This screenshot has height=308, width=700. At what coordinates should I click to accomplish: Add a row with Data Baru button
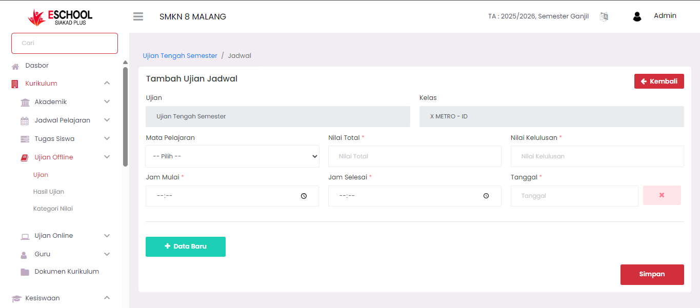point(186,247)
